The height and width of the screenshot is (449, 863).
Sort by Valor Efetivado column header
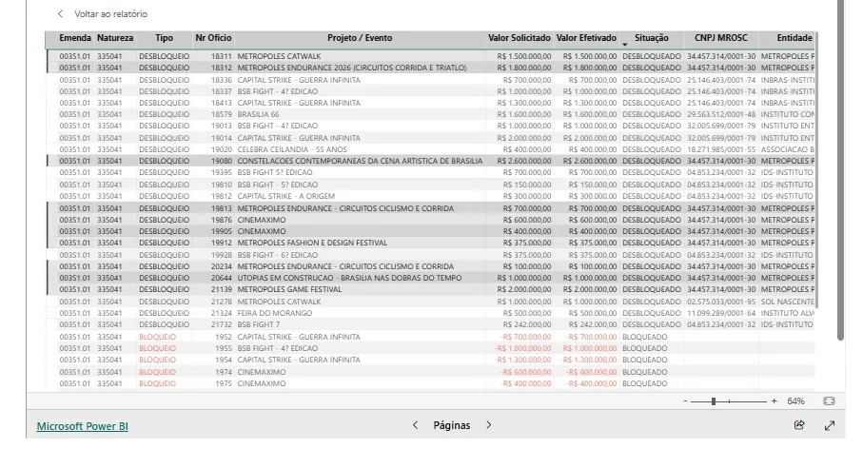tap(586, 38)
